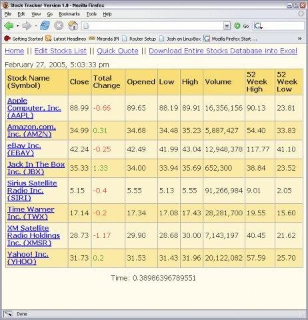Click Time Warner close value 17.14
The width and height of the screenshot is (308, 320).
[x=79, y=213]
